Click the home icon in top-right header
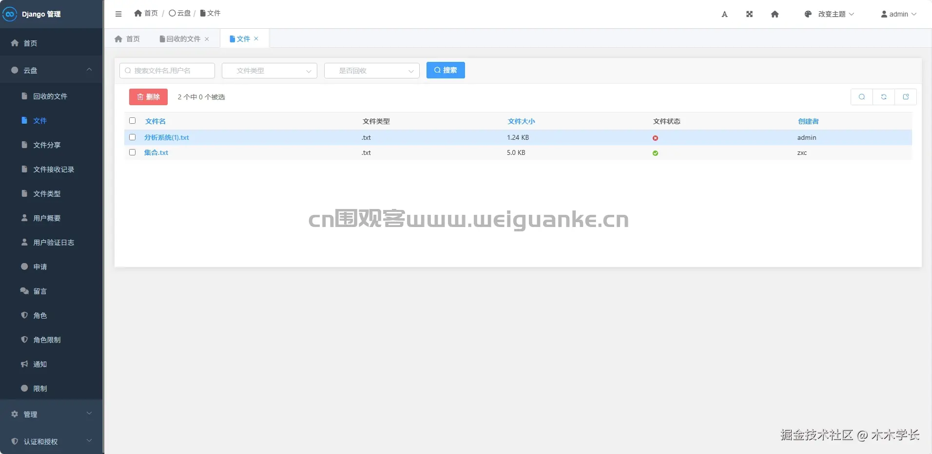The width and height of the screenshot is (932, 454). (775, 14)
